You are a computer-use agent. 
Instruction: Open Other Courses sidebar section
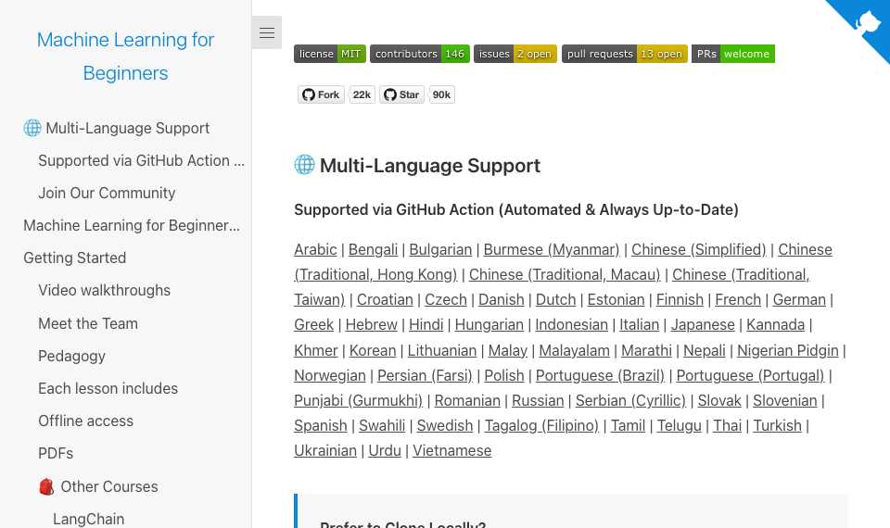[99, 486]
